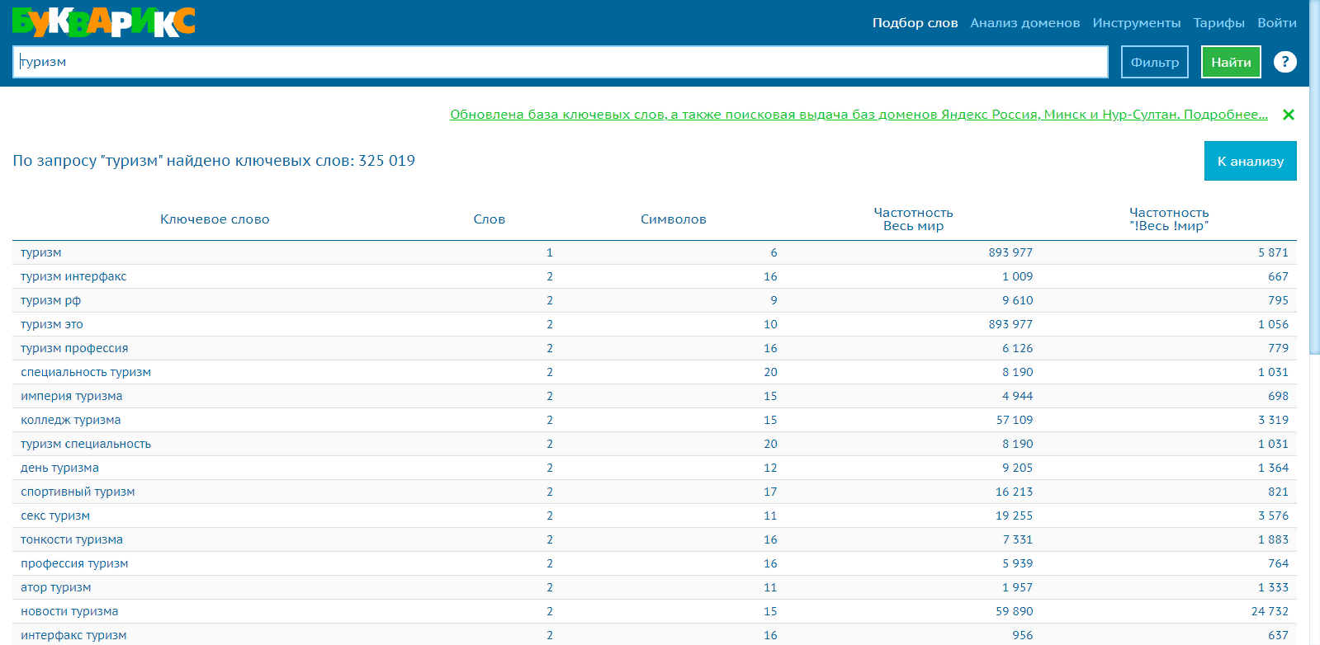The width and height of the screenshot is (1320, 645).
Task: Sort by Ключевое слово column header
Action: tap(215, 219)
